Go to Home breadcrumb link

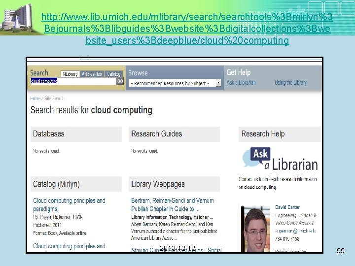pyautogui.click(x=35, y=99)
